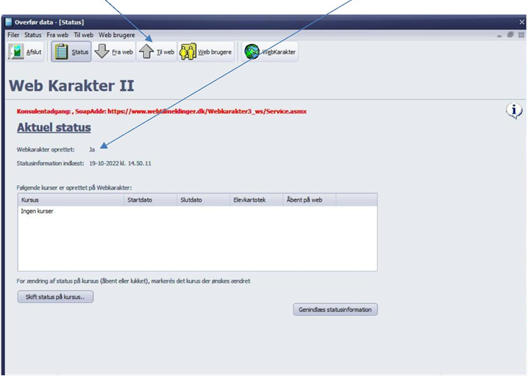Screen dimensions: 530x379
Task: Click the Fra web download arrow
Action: [101, 51]
